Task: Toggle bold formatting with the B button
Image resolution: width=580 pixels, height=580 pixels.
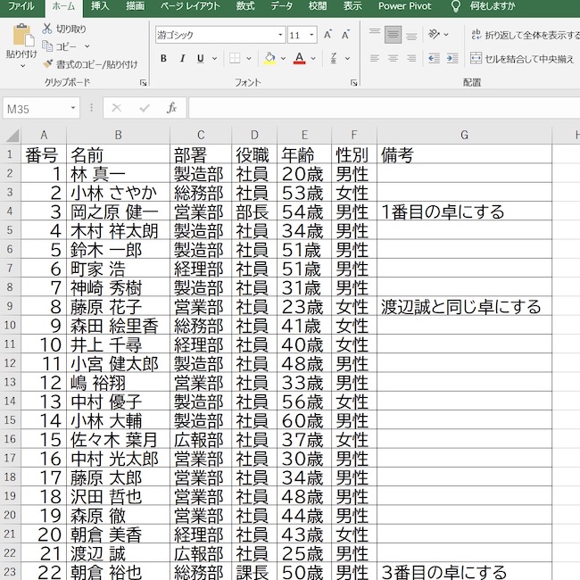Action: [x=163, y=59]
